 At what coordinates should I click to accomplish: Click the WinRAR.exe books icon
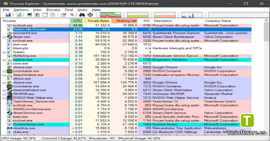[9, 94]
